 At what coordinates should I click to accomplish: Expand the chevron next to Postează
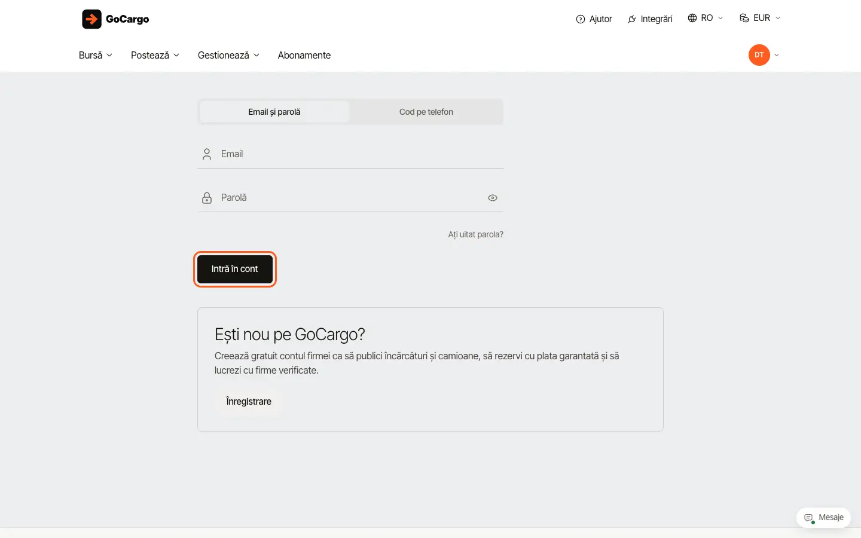point(176,55)
